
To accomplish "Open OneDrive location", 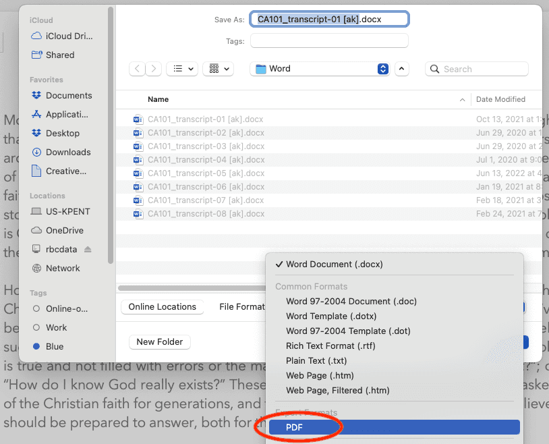I will click(57, 230).
